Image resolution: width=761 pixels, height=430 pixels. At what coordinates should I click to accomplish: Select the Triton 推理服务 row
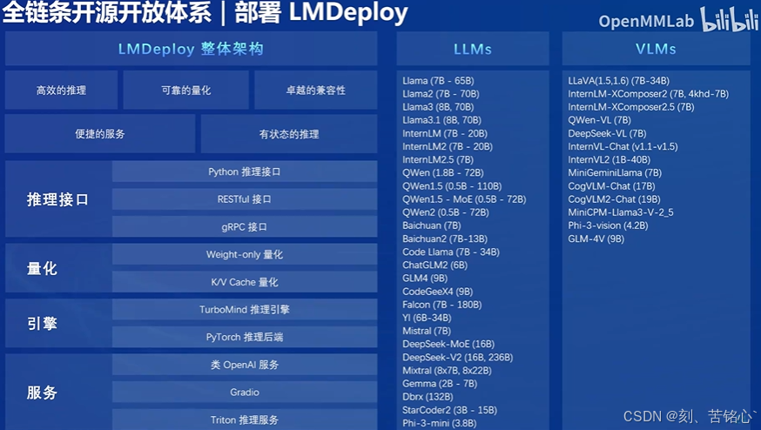[x=245, y=420]
